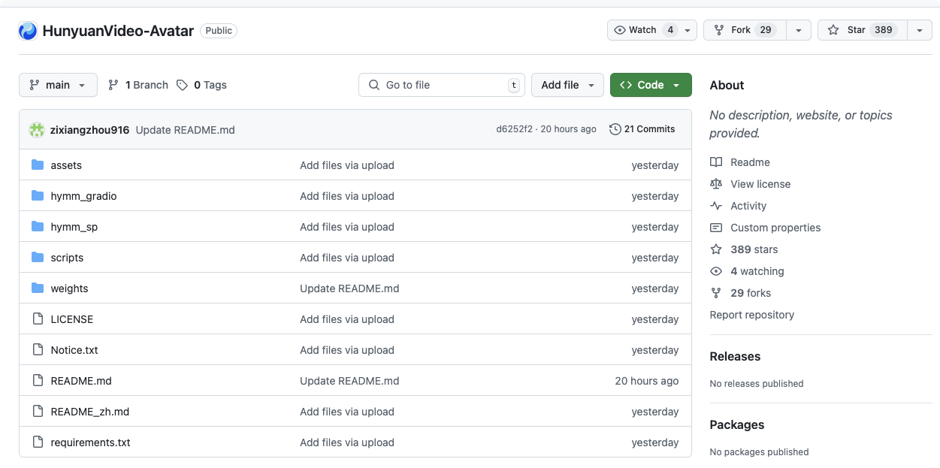940x468 pixels.
Task: Star this repository
Action: [x=863, y=30]
